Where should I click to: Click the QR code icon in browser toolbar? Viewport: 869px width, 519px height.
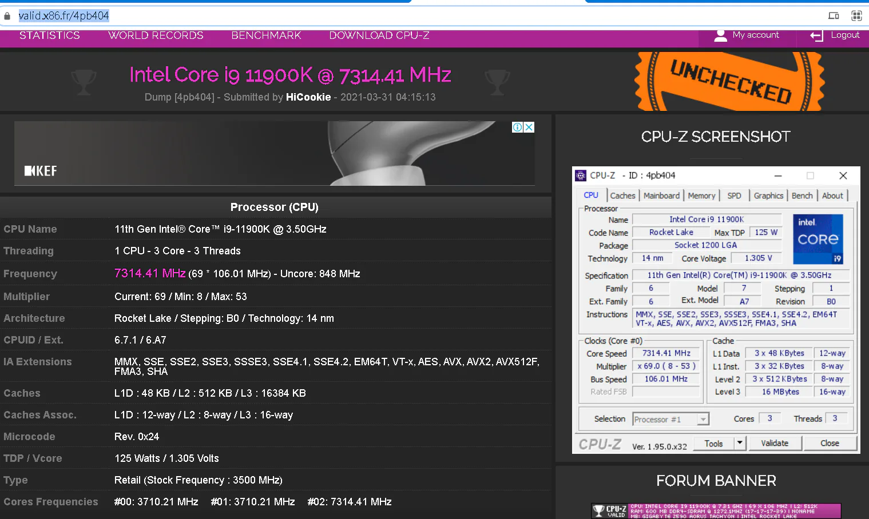pos(856,16)
